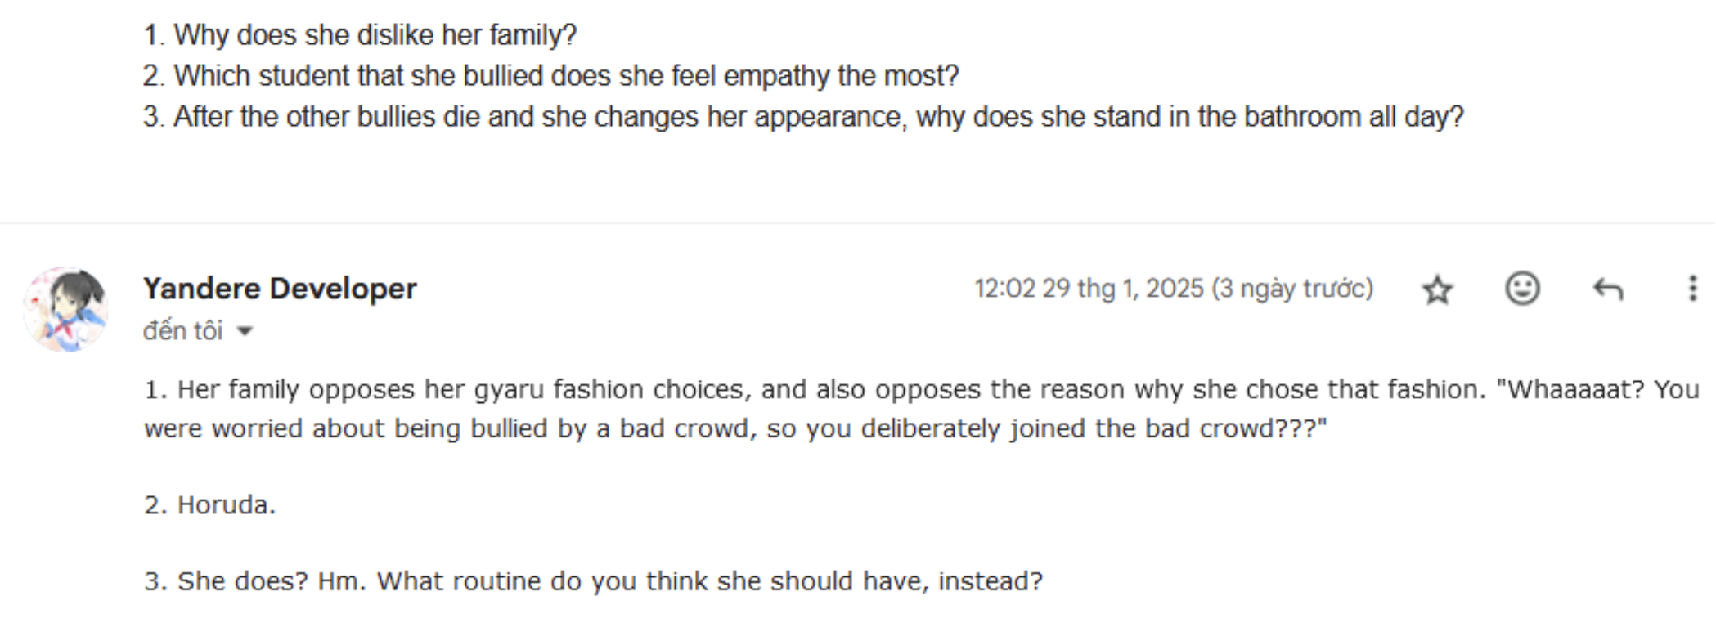Star the Yandere Developer message

(1437, 289)
